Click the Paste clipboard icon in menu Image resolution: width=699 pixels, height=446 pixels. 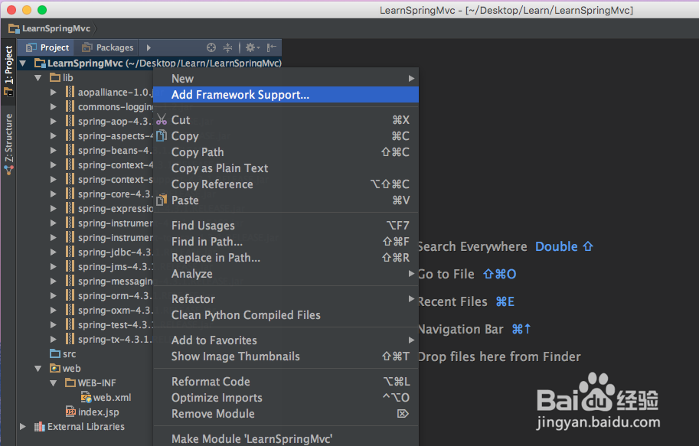pyautogui.click(x=162, y=200)
